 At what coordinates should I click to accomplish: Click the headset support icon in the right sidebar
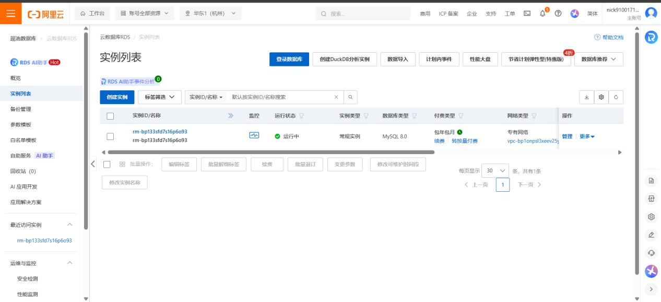click(651, 253)
